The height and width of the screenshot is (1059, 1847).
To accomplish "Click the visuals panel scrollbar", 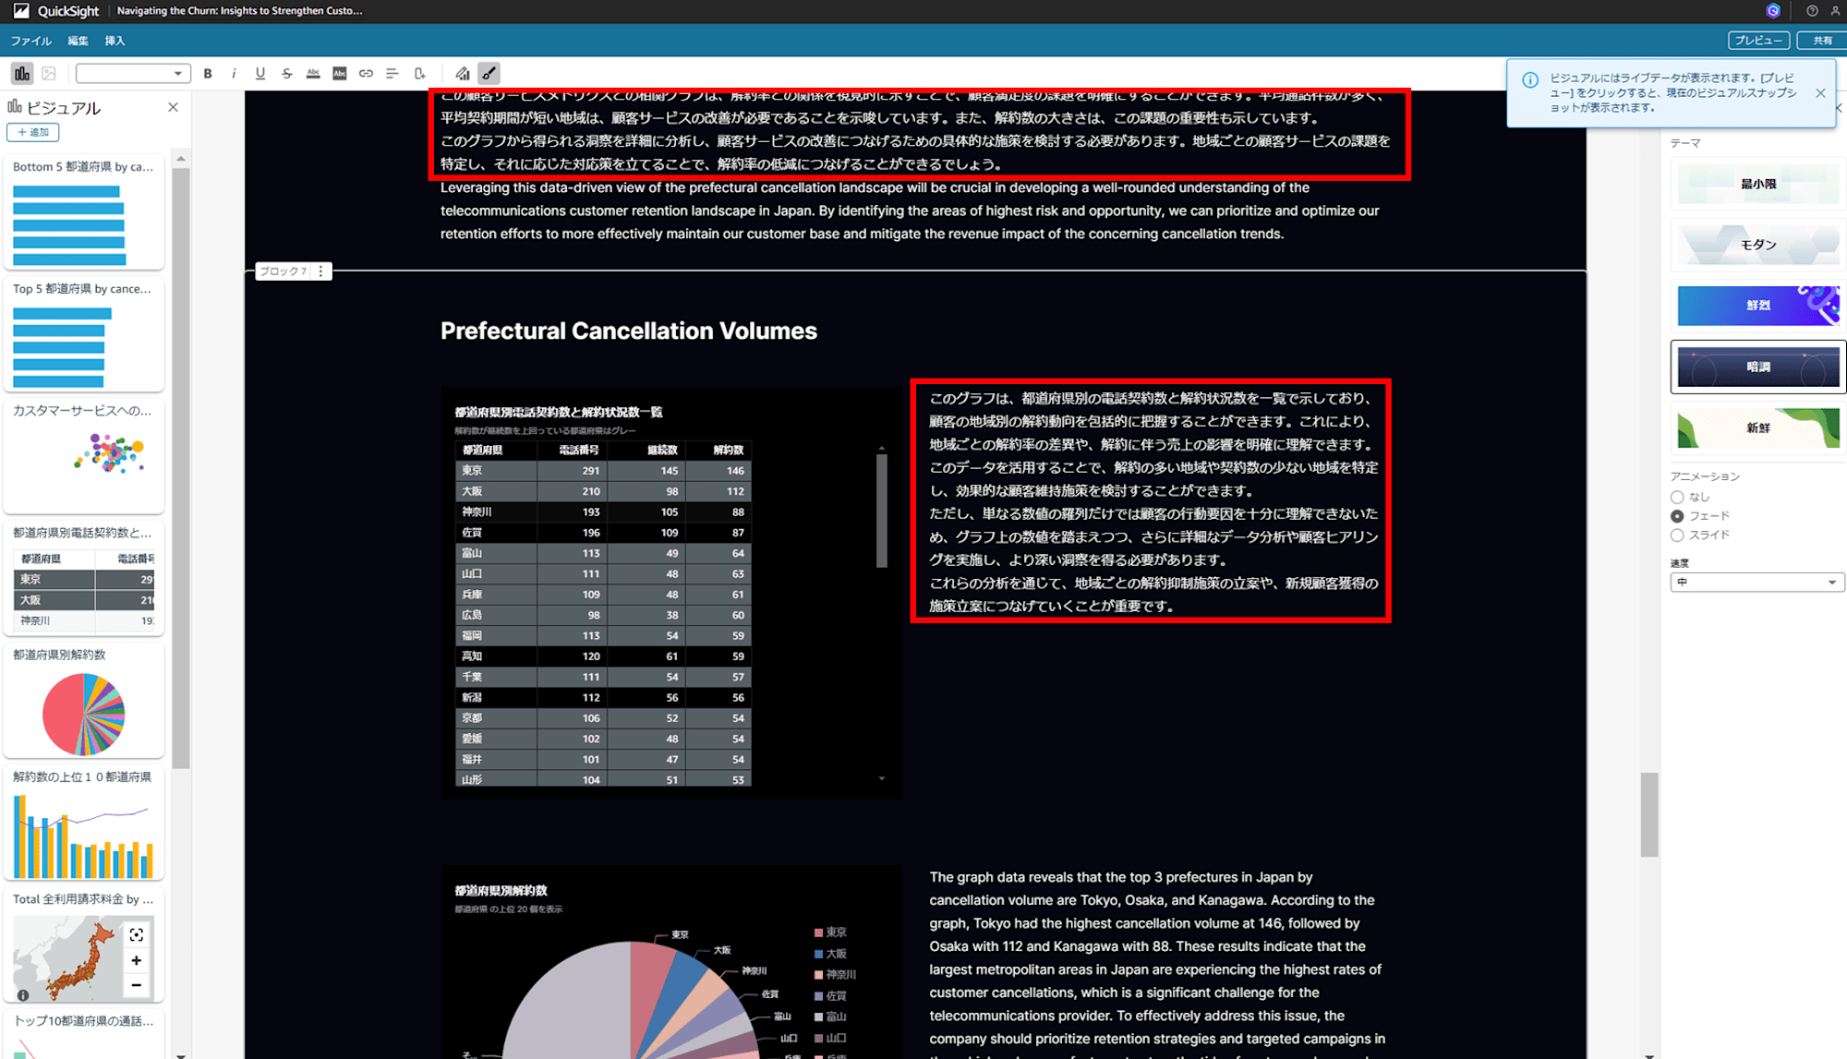I will [x=181, y=467].
